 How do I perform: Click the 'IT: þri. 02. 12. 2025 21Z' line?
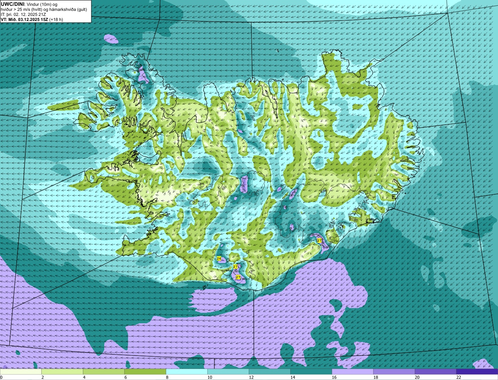pos(23,14)
